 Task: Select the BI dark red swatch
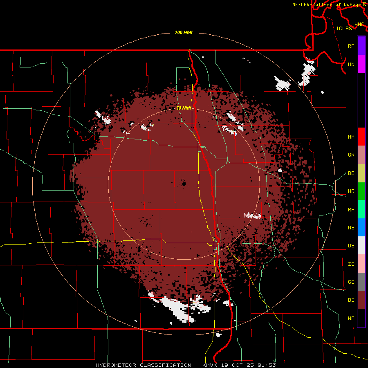(x=361, y=300)
